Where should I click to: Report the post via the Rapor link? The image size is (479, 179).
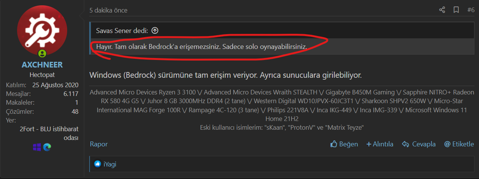[99, 144]
